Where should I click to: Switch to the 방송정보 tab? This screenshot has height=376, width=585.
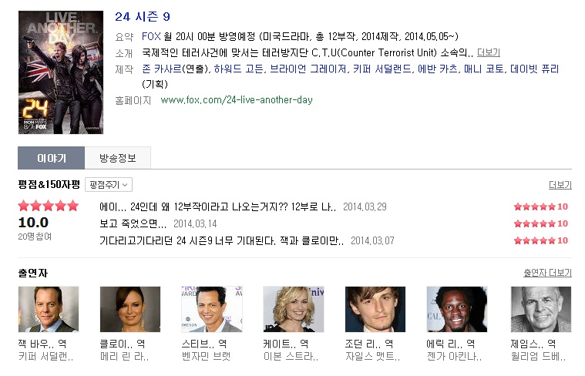coord(117,158)
